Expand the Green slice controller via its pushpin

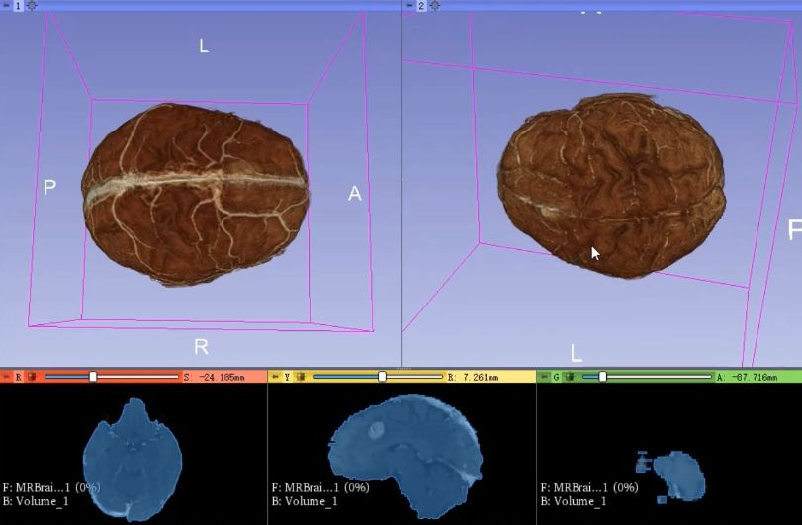[543, 377]
